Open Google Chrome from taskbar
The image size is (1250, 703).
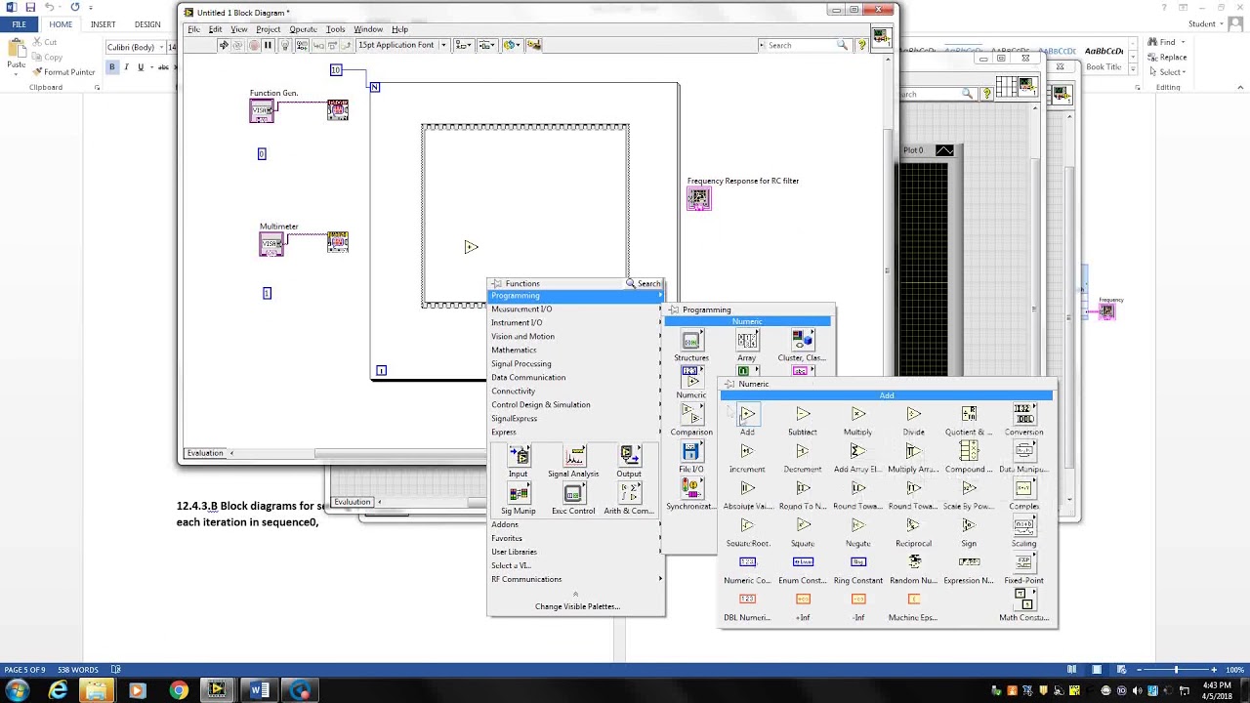coord(178,690)
